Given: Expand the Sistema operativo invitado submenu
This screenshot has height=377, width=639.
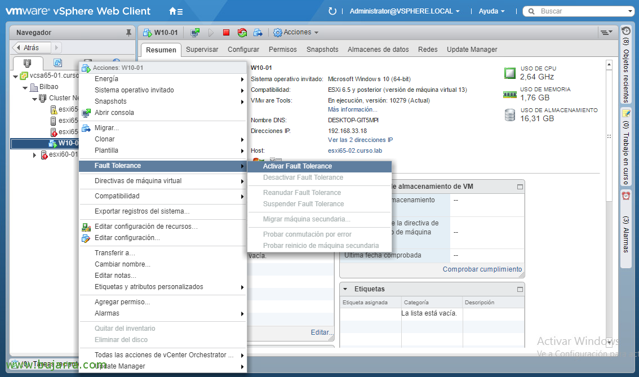Looking at the screenshot, I should [x=163, y=91].
